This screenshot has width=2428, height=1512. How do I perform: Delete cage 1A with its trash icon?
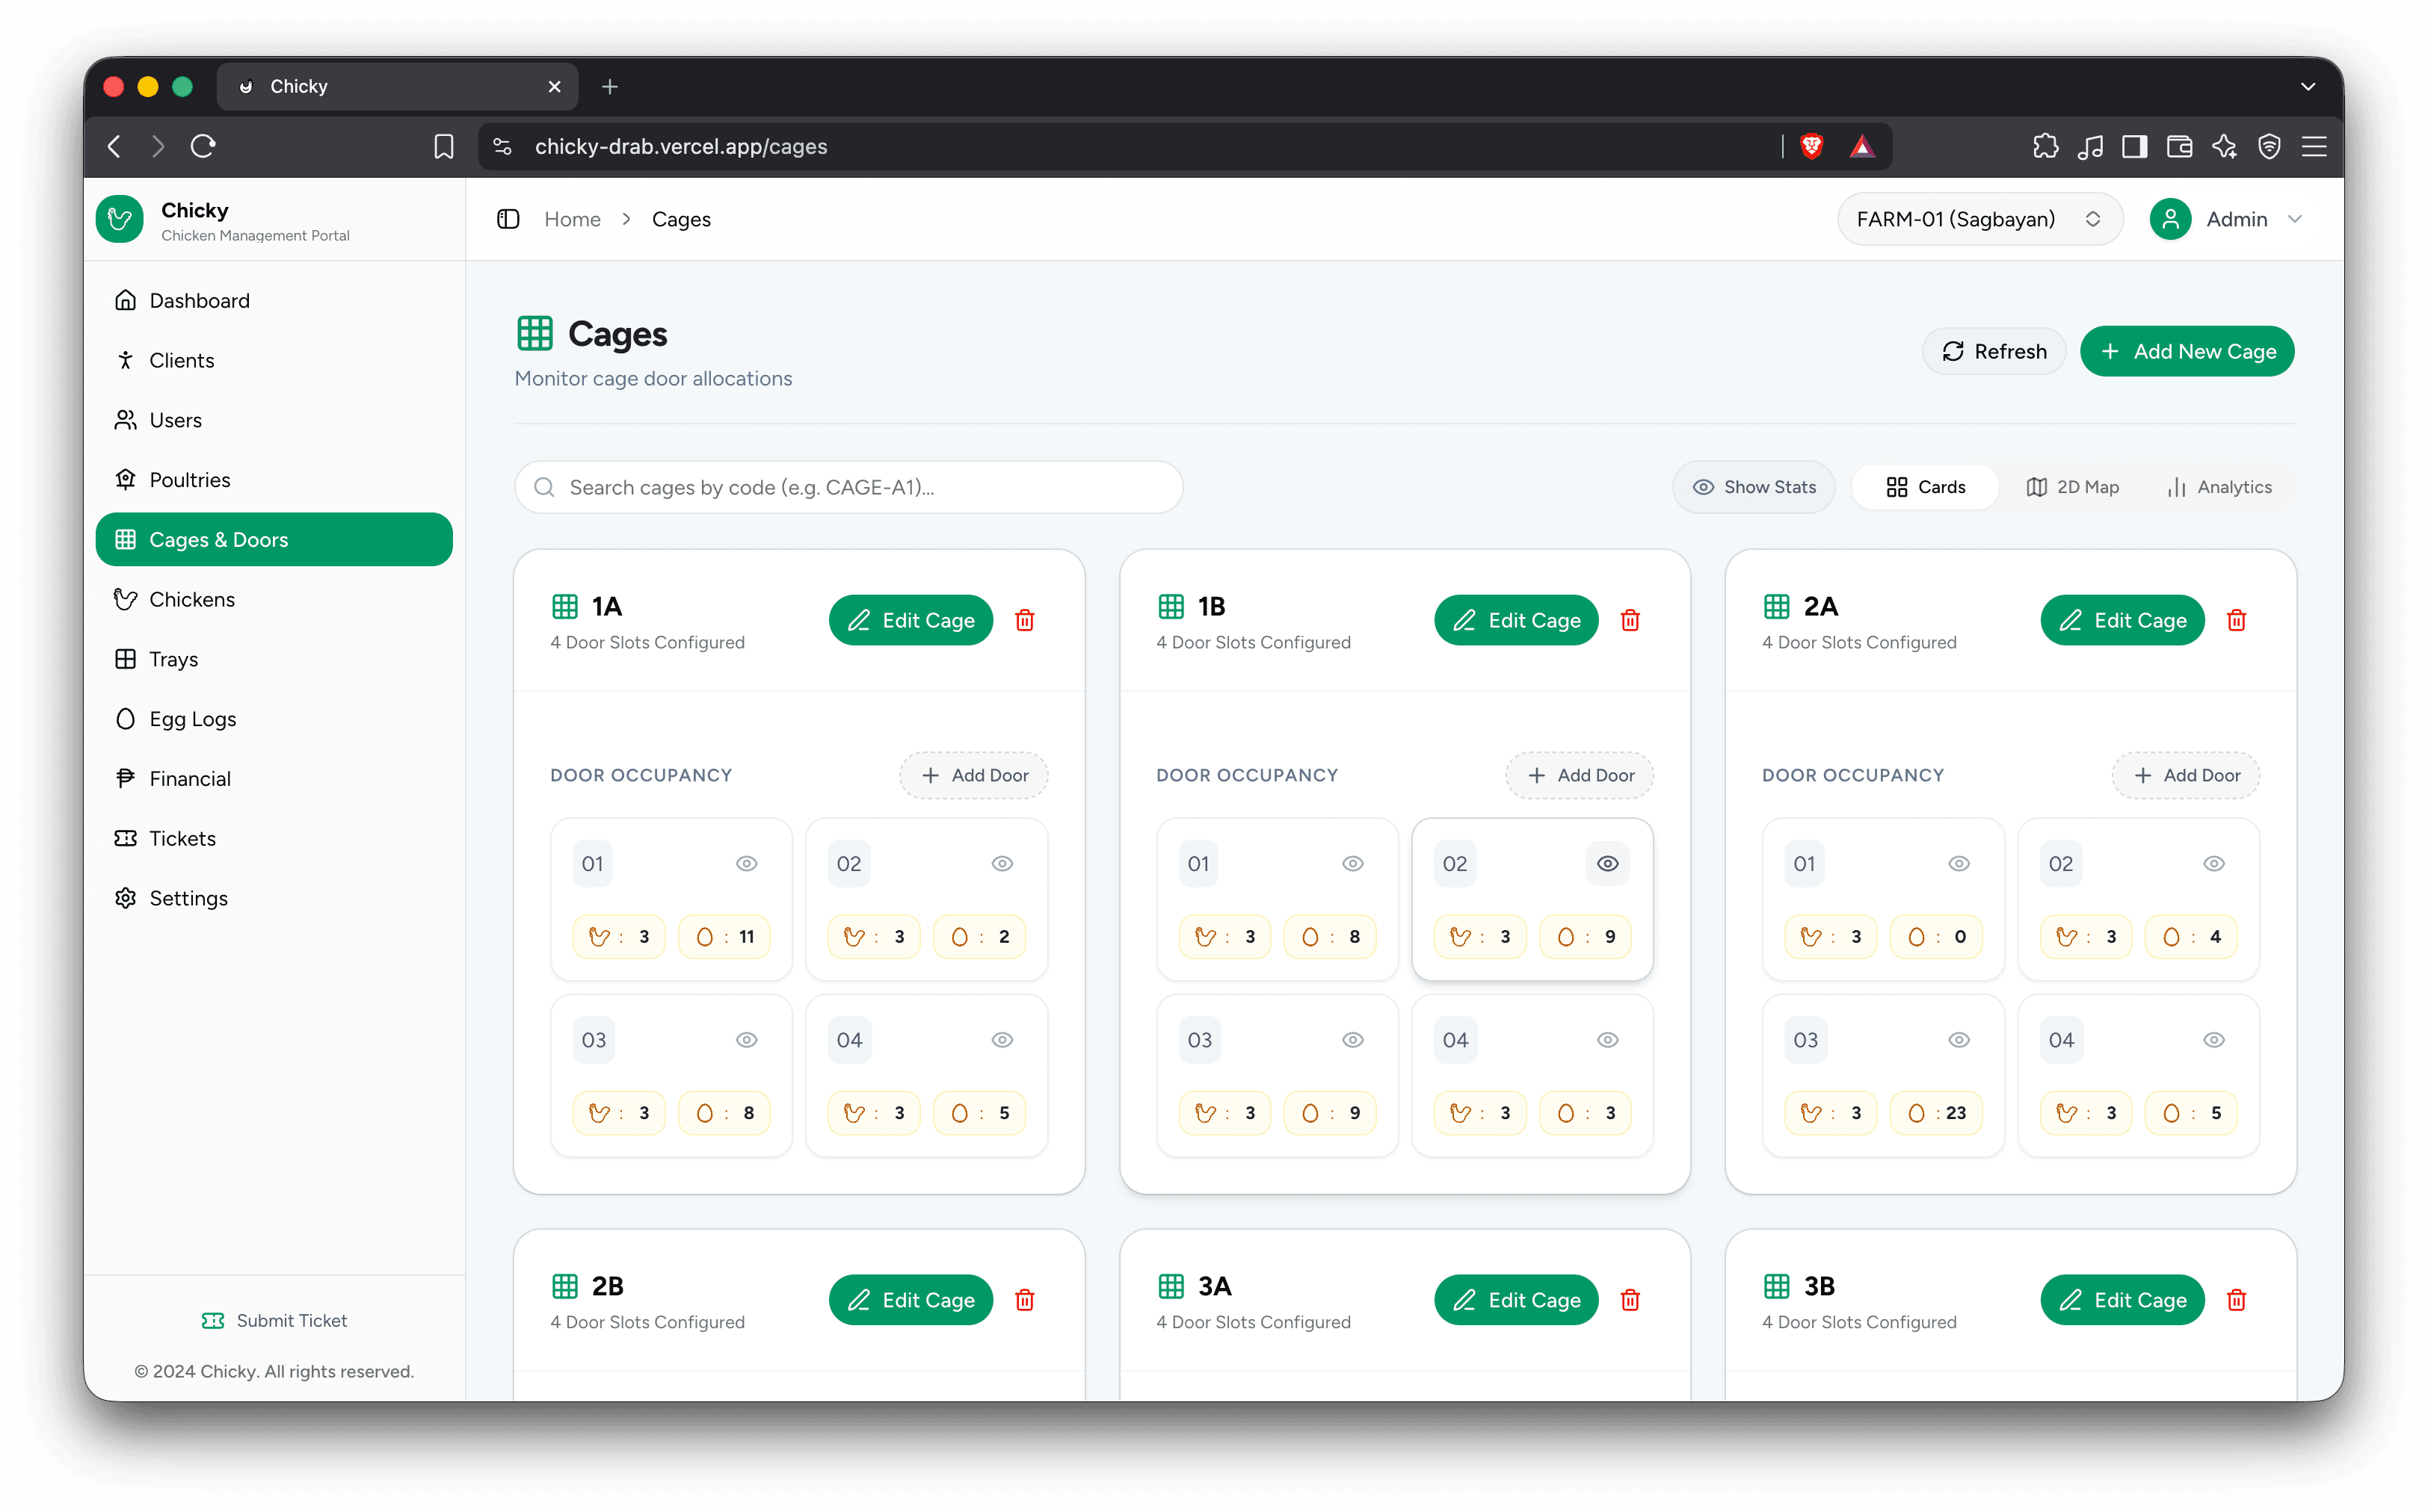coord(1024,620)
